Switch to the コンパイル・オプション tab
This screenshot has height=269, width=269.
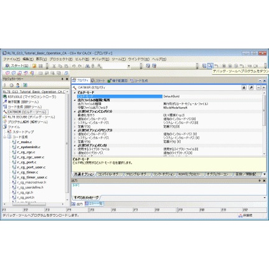pos(109,174)
